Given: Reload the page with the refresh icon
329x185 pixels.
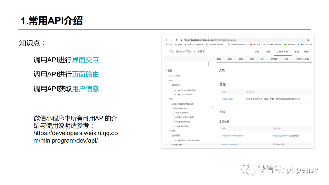Looking at the screenshot, I should tap(176, 40).
